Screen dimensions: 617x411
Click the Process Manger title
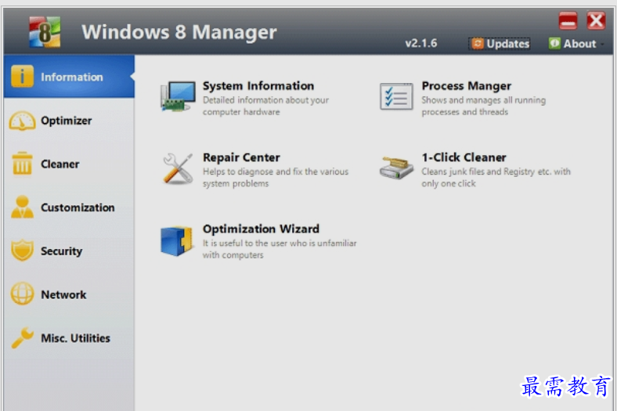click(467, 86)
